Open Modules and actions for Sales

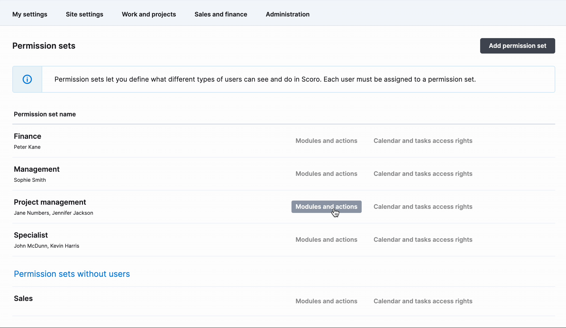(x=326, y=301)
